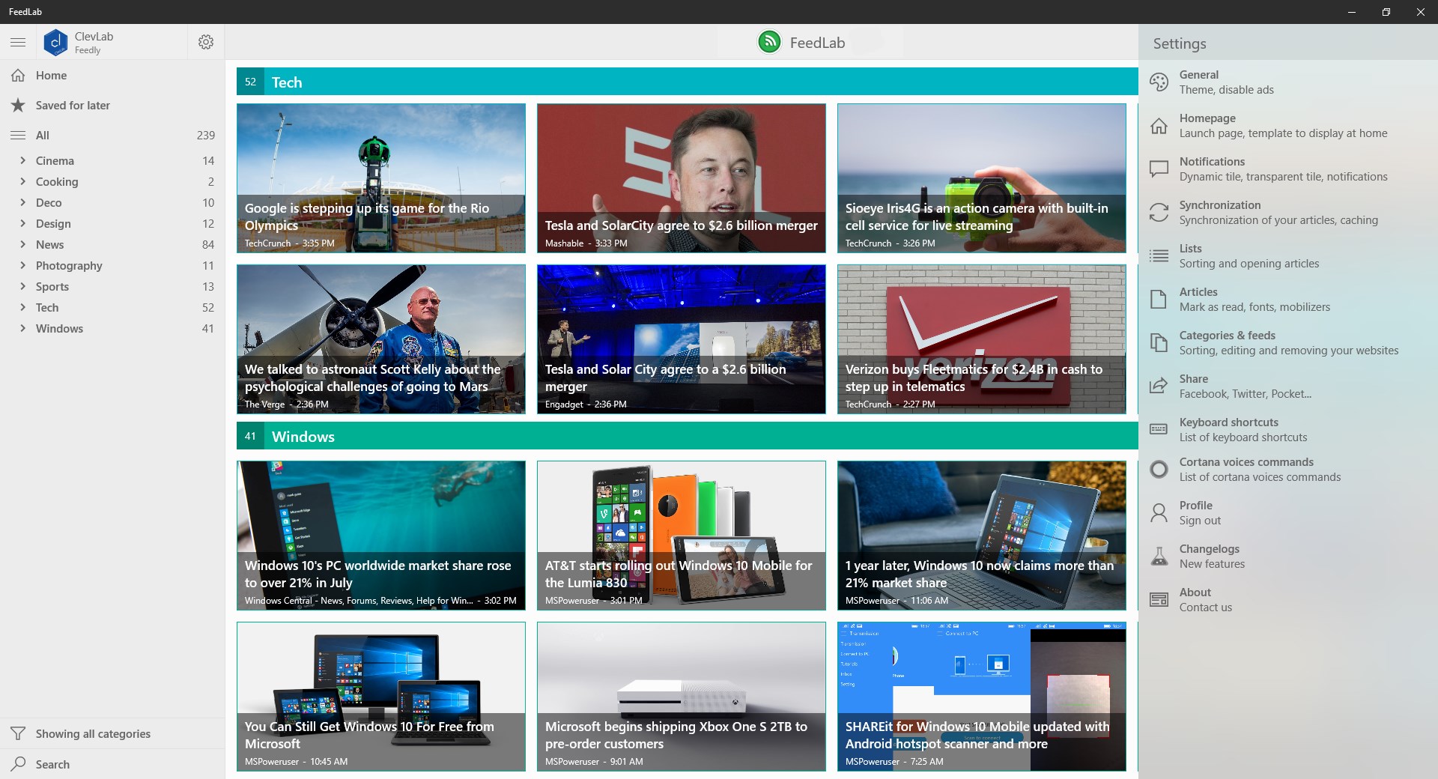Click the settings gear next to ClevLab
The image size is (1438, 779).
click(205, 42)
